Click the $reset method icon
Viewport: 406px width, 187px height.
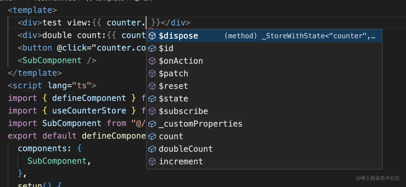[152, 86]
